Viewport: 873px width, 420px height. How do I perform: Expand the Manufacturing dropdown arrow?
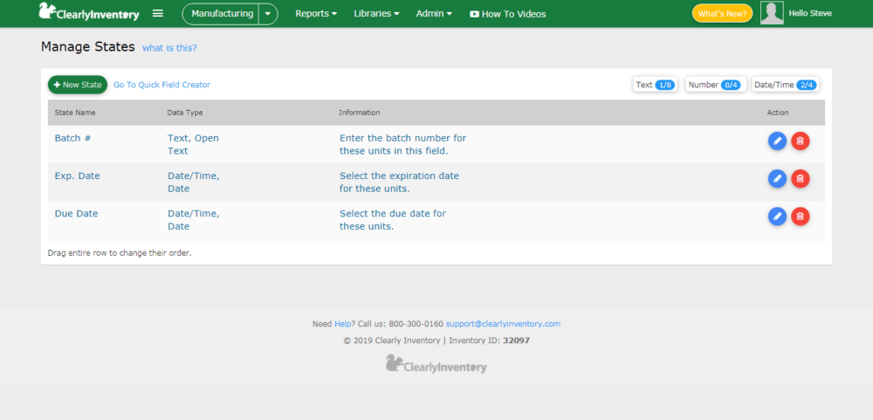[x=268, y=14]
